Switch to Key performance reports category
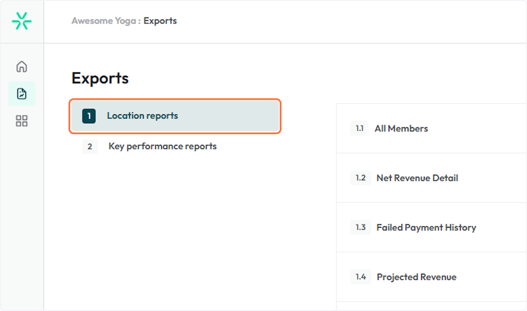The width and height of the screenshot is (527, 311). coord(162,147)
